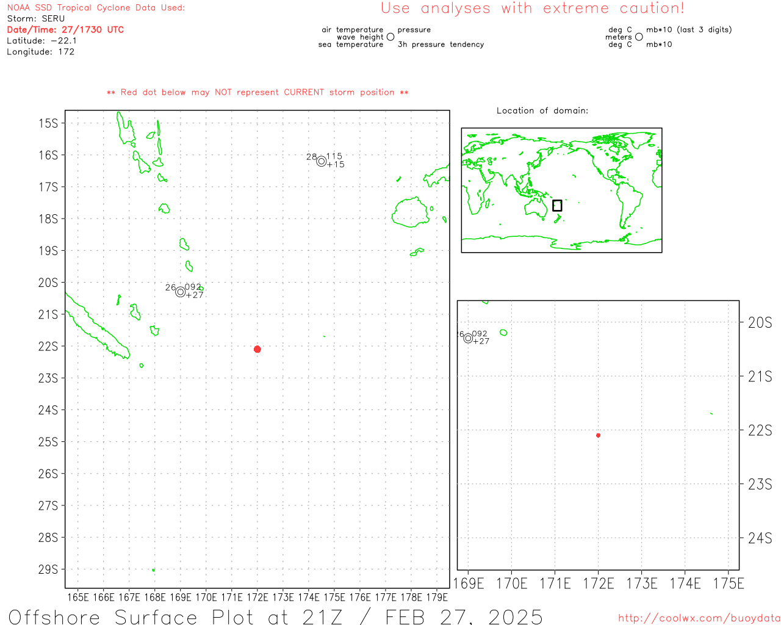
Task: Click 'mb*10 (last 3 digits)' legend text
Action: 689,29
